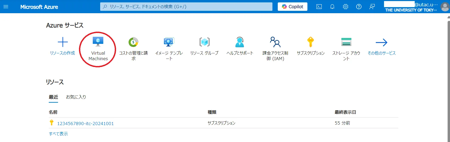Go to other services arrow
Screen dimensions: 450x142
(381, 42)
